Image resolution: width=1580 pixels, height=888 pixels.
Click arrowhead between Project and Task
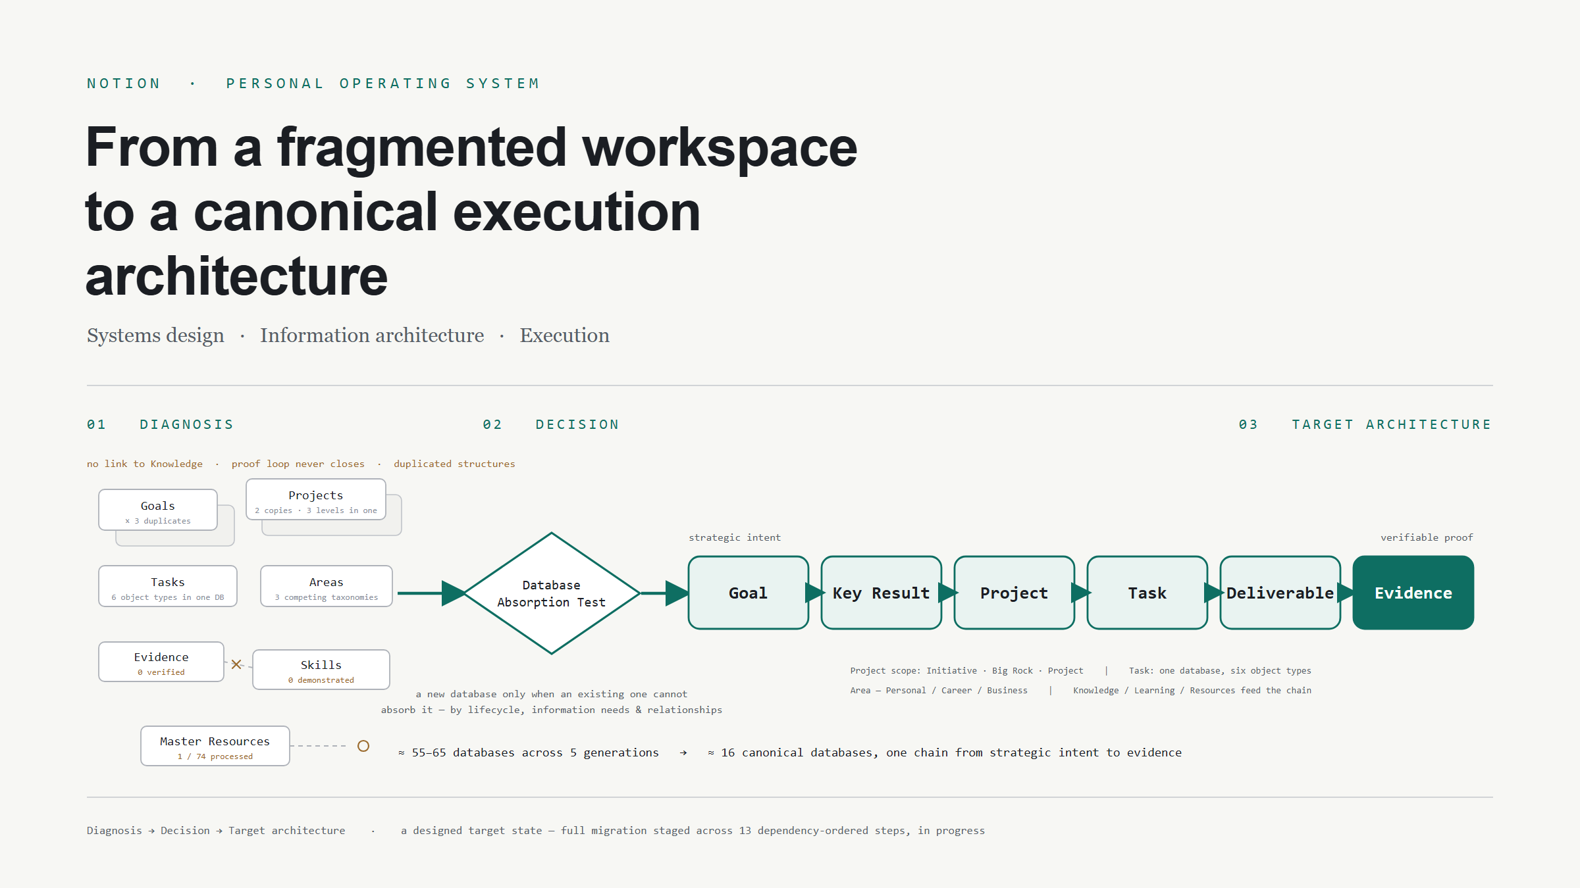pyautogui.click(x=1081, y=593)
